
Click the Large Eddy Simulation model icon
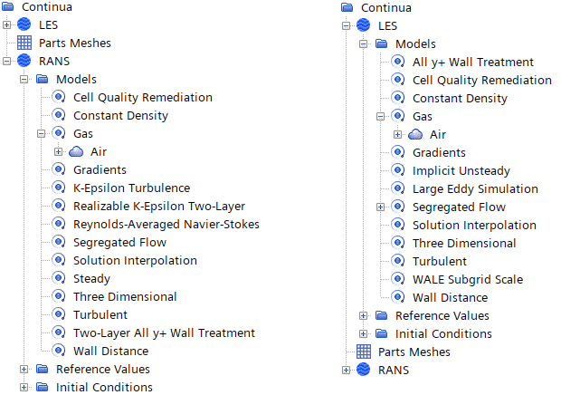[x=398, y=188]
